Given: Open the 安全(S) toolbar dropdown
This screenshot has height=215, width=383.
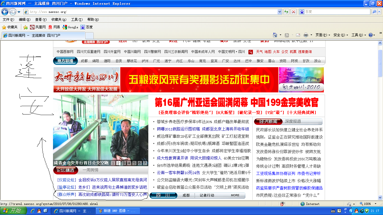Looking at the screenshot, I should click(x=341, y=35).
